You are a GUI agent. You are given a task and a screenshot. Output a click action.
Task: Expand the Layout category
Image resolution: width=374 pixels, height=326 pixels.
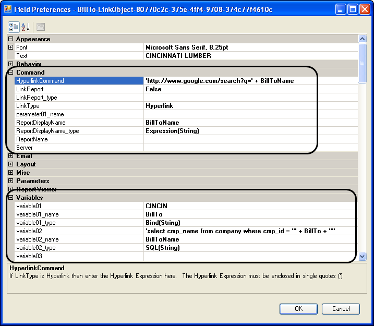coord(11,164)
